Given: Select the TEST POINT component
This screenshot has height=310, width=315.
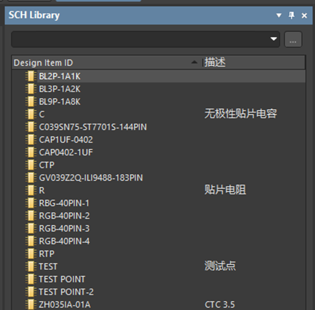Looking at the screenshot, I should (62, 279).
